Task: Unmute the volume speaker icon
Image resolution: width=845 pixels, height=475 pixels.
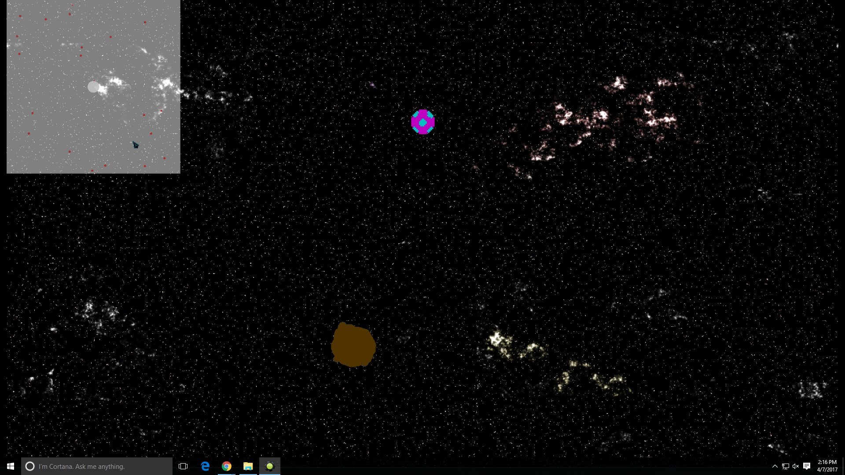Action: pos(796,466)
